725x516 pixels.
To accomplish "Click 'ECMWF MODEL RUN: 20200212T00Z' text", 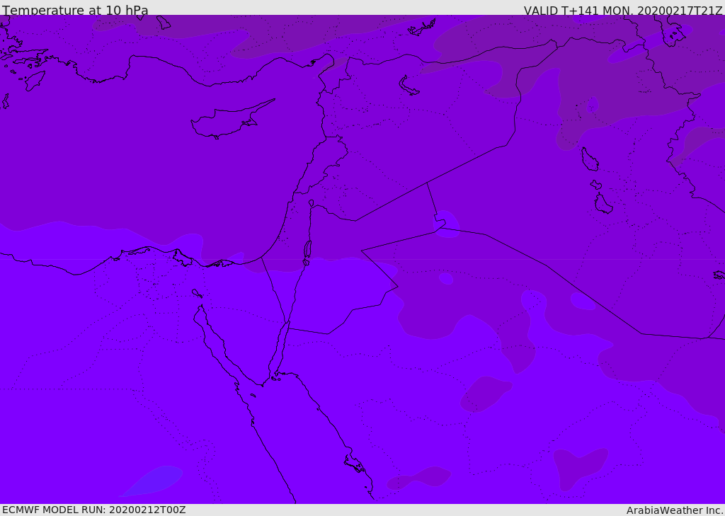I will point(94,510).
